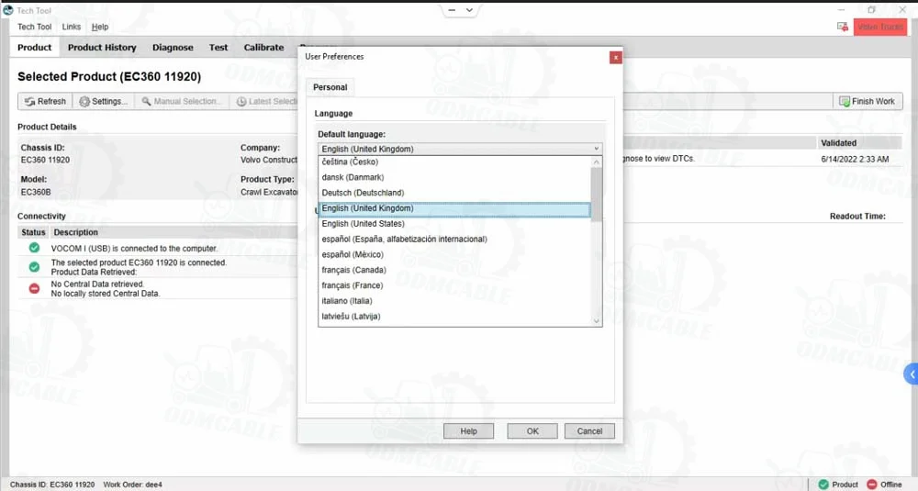
Task: Click the OK button
Action: [x=532, y=431]
